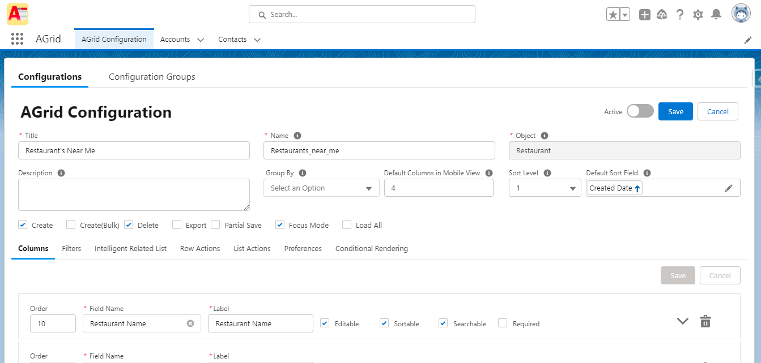761x363 pixels.
Task: Click the AGrid Configuration nav tab
Action: [114, 39]
